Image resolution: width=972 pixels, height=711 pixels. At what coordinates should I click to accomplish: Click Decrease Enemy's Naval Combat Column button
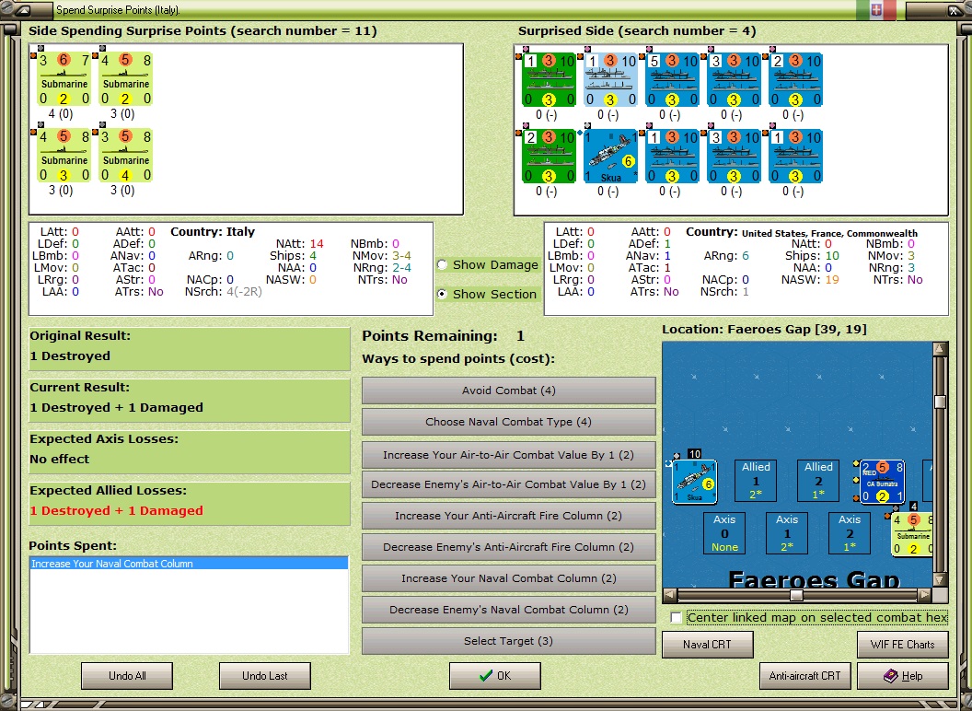tap(508, 610)
